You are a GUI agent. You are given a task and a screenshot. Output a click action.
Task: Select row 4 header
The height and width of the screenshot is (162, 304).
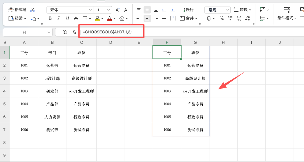coord(5,91)
